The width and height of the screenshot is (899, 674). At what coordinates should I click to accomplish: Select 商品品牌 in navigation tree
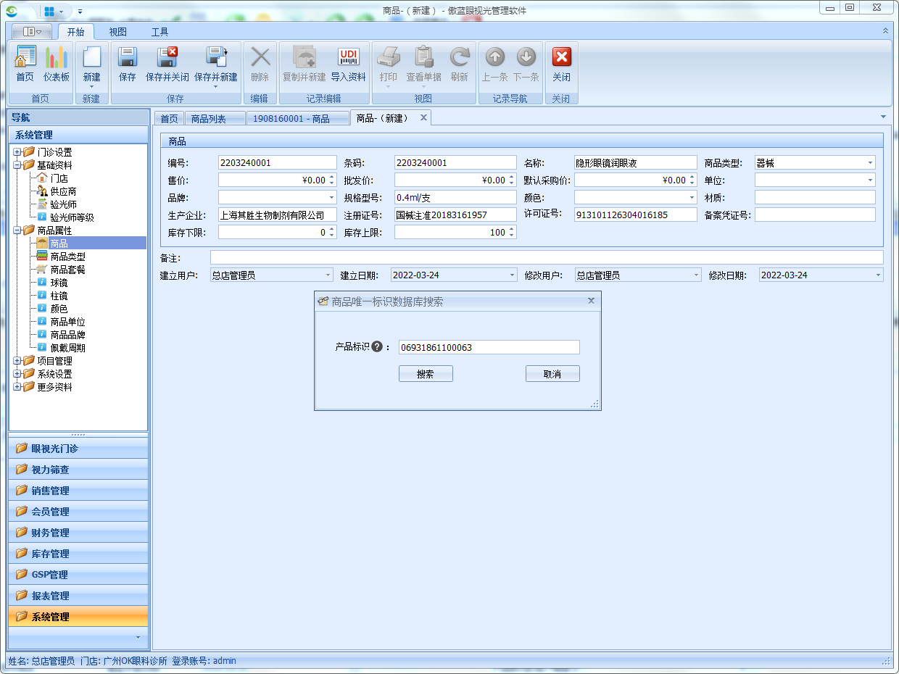pos(67,335)
